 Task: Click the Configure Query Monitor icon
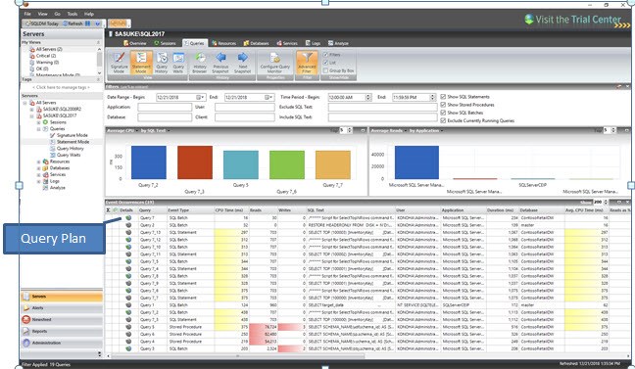point(275,63)
